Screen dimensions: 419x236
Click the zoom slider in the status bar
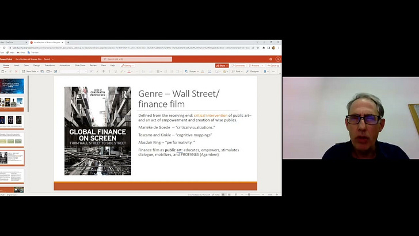(x=253, y=195)
